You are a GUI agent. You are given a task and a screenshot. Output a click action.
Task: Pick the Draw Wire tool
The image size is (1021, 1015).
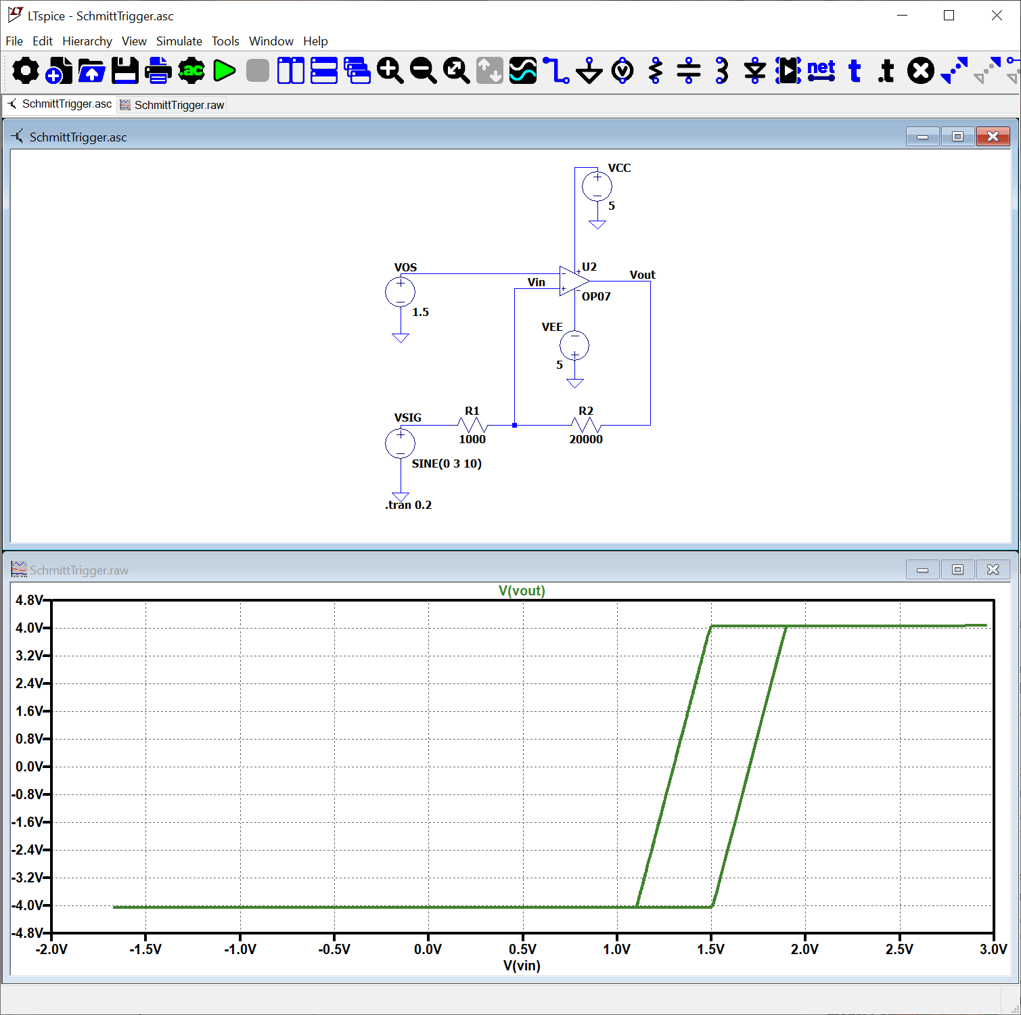click(x=555, y=70)
